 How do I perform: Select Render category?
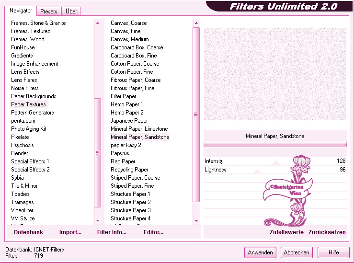click(x=20, y=153)
